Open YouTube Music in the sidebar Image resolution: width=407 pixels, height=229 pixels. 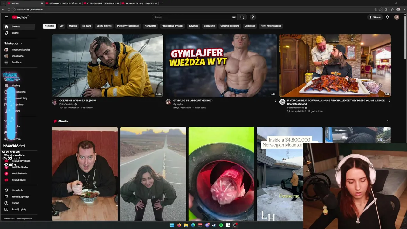(x=19, y=173)
